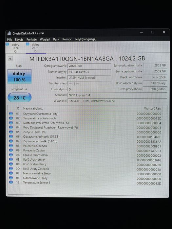Click the Tryb transferu field
This screenshot has height=229, width=172.
click(89, 83)
